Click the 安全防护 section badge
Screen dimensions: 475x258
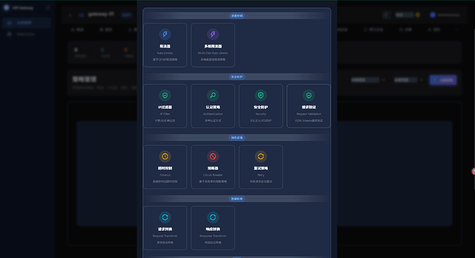237,77
